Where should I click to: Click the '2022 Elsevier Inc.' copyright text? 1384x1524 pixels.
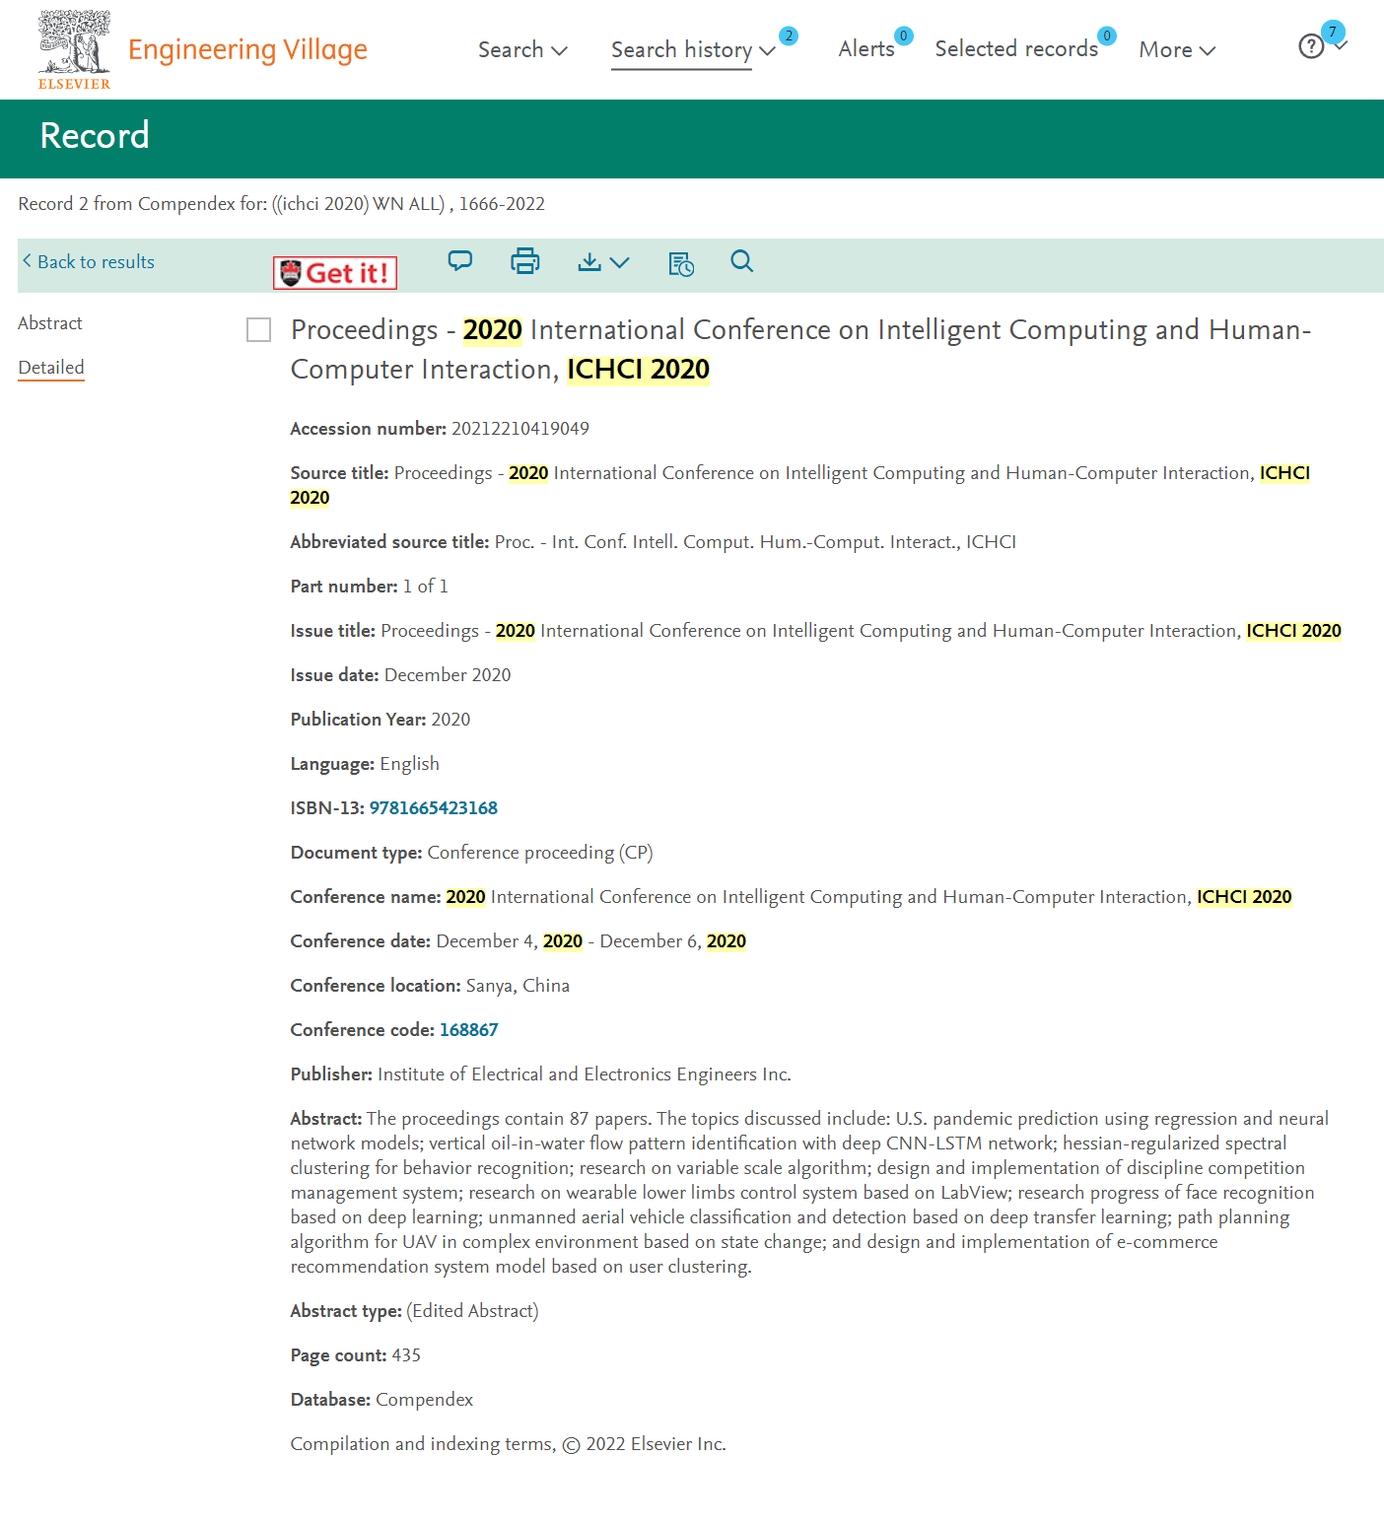[x=657, y=1444]
